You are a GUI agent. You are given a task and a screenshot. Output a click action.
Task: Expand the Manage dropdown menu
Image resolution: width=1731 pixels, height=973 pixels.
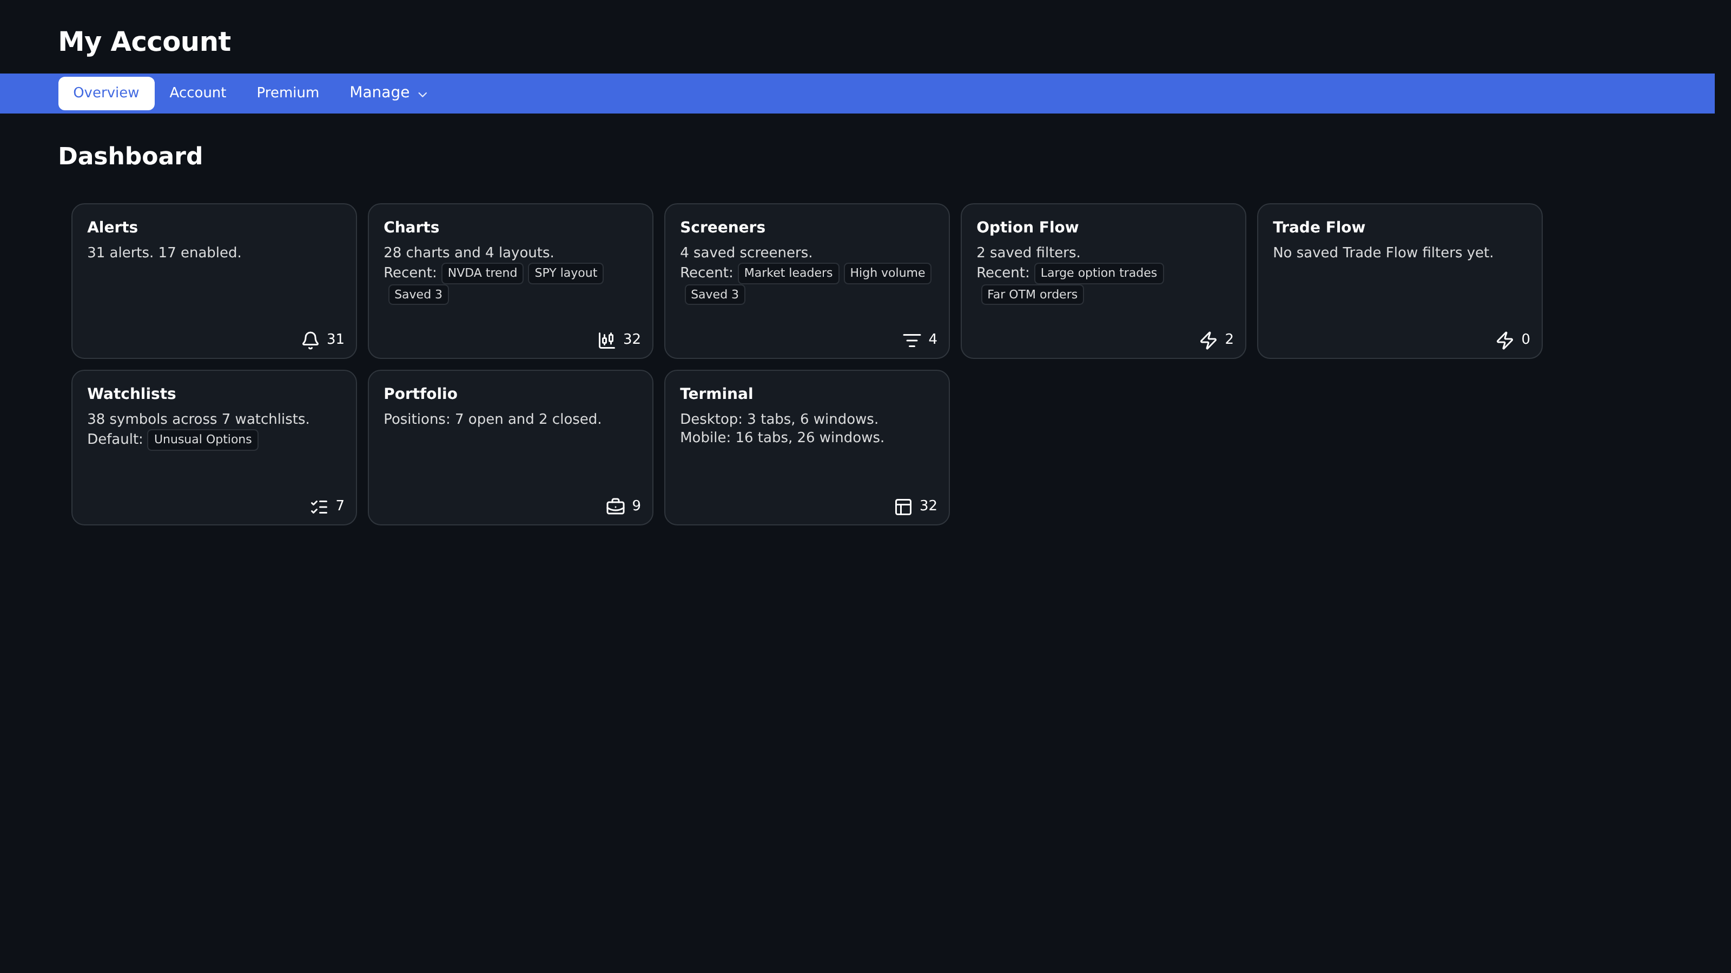(388, 92)
